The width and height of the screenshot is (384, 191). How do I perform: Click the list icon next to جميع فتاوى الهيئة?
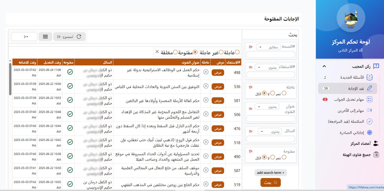[376, 154]
